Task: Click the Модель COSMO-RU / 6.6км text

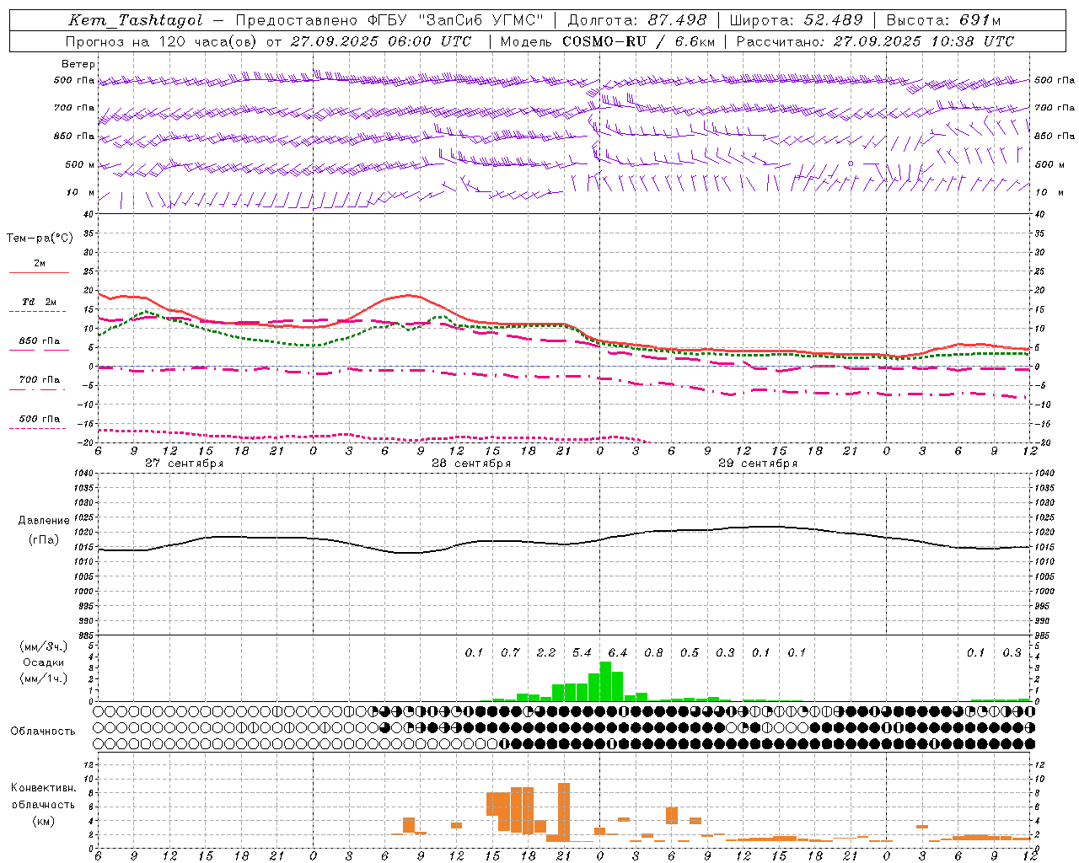Action: [607, 41]
